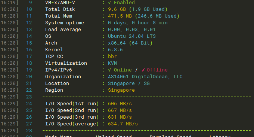The width and height of the screenshot is (254, 137).
Task: Select '631 MB/s' speed value
Action: coord(120,117)
